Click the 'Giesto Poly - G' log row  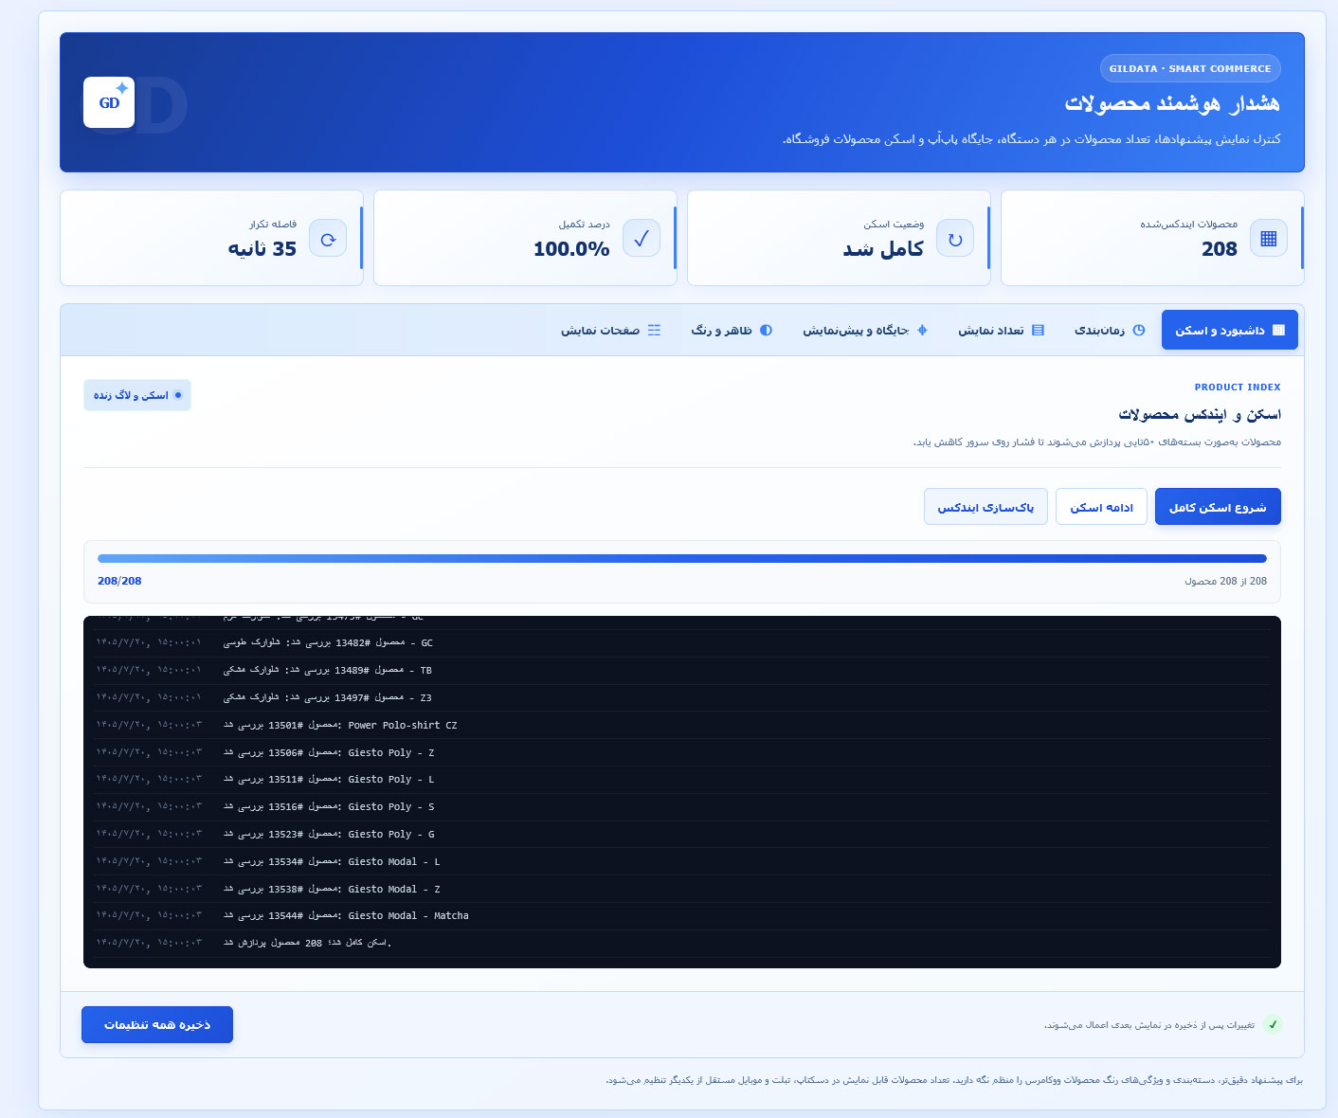click(x=682, y=835)
